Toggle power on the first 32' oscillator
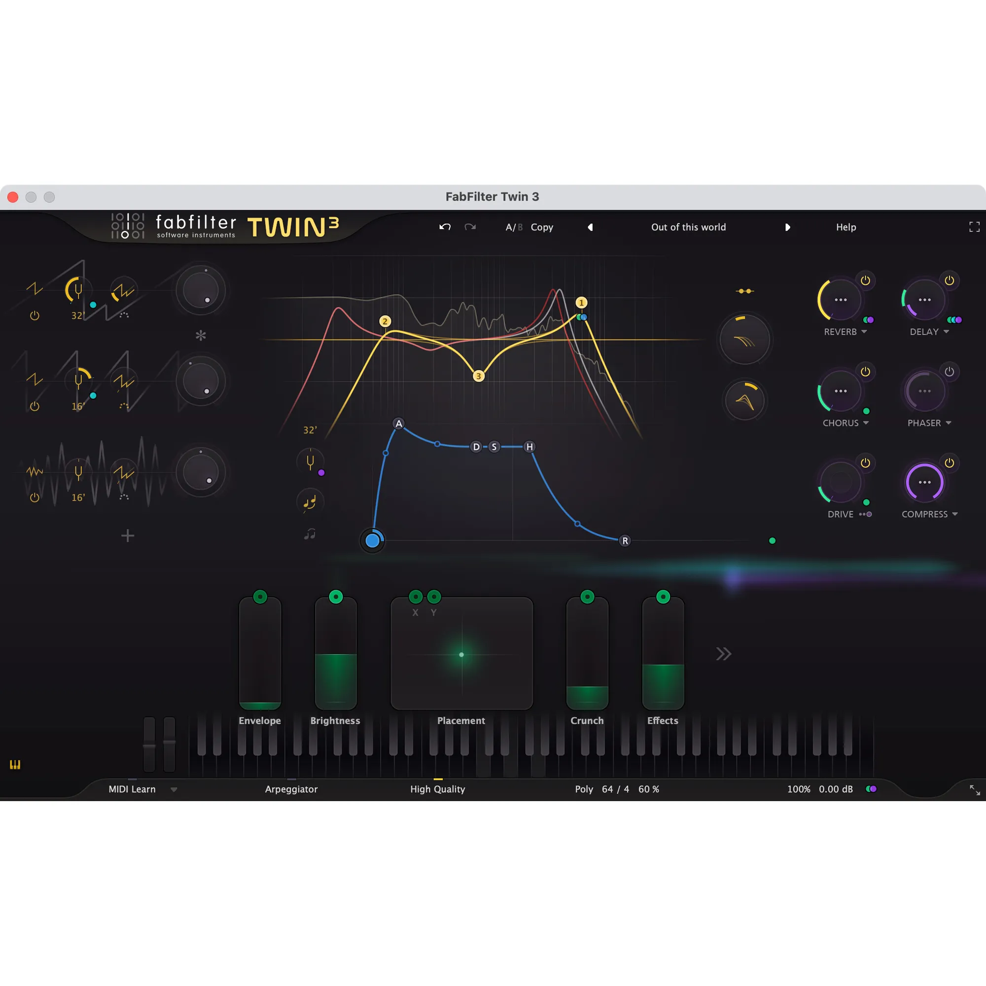This screenshot has width=986, height=986. tap(34, 316)
